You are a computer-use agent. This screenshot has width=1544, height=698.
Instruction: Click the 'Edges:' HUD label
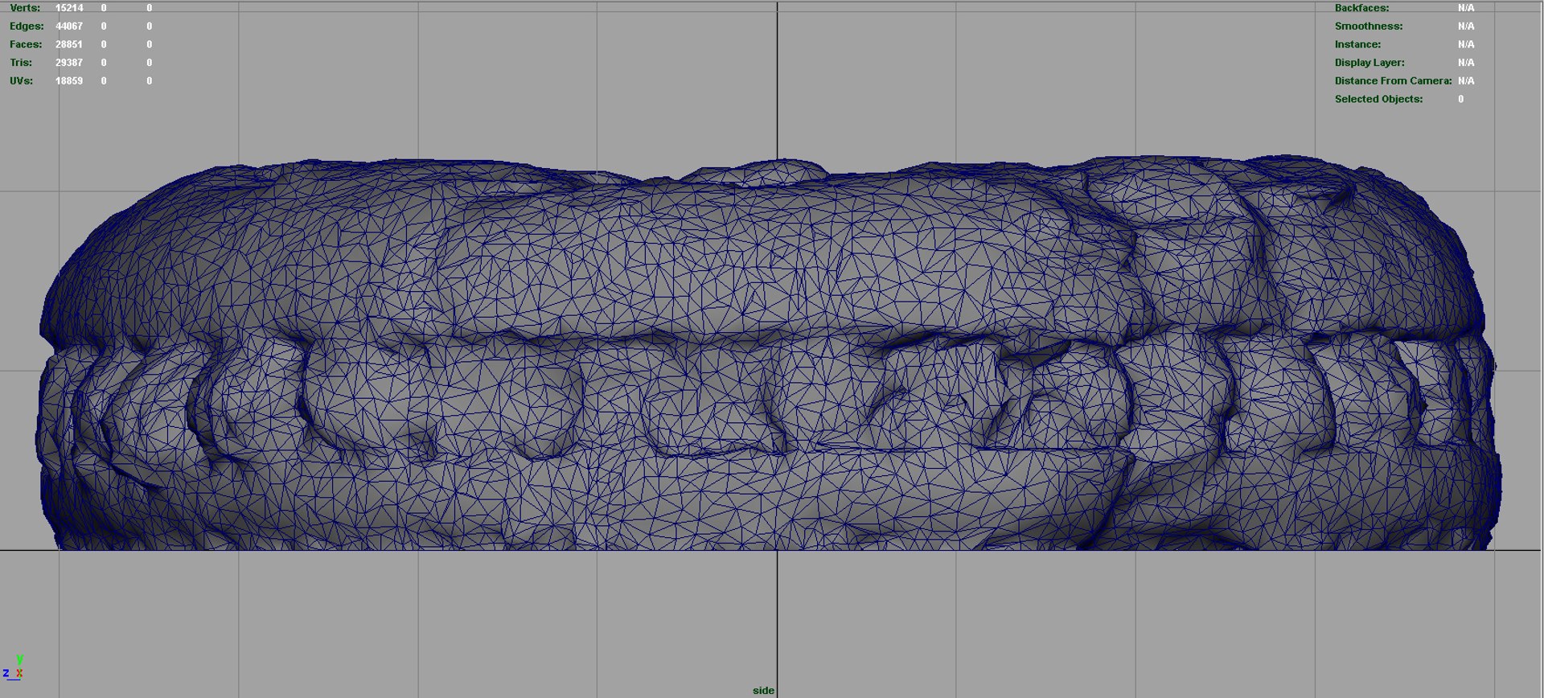coord(27,27)
